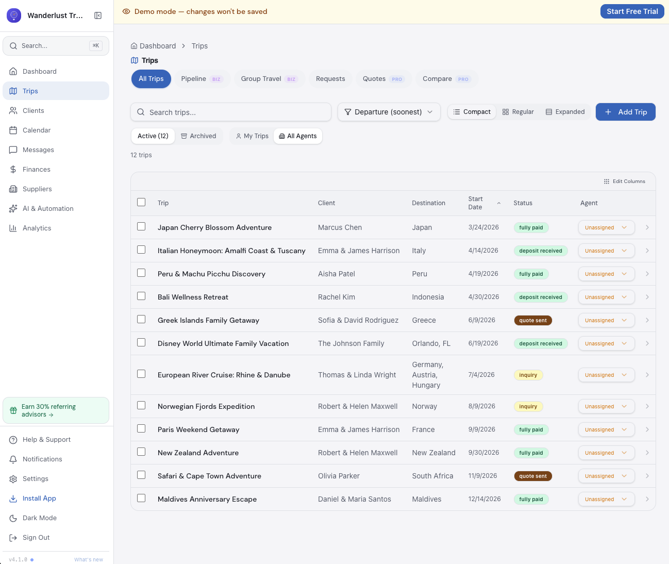
Task: Select the Maldives Anniversary Escape checkbox
Action: [x=141, y=499]
